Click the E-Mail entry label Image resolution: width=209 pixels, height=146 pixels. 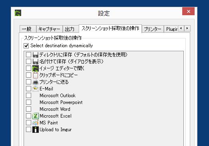point(46,89)
